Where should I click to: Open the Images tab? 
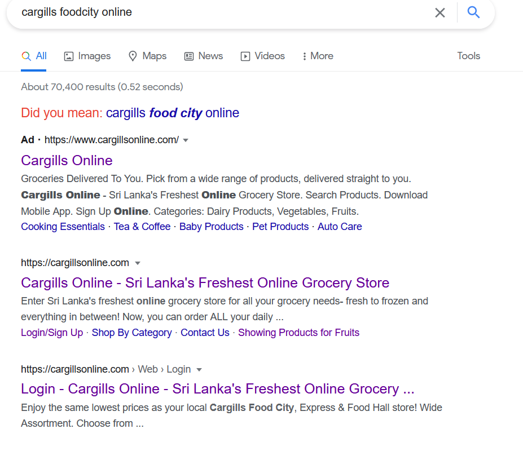[87, 56]
